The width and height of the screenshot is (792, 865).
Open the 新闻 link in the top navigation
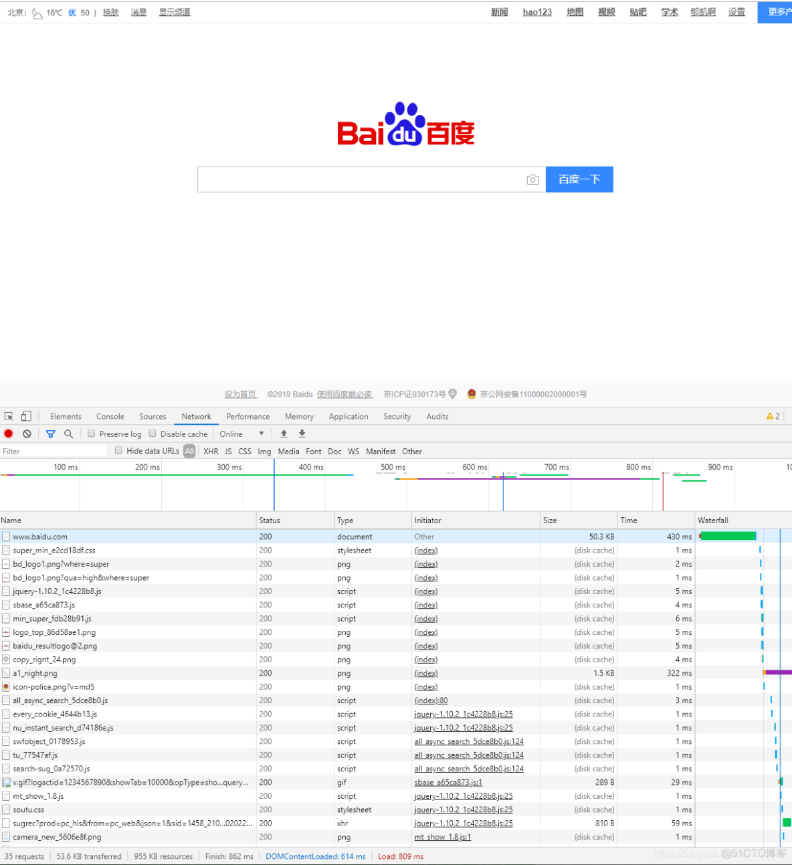500,12
